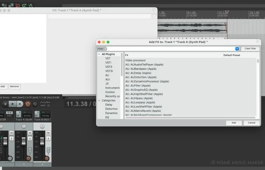Select VST in the plugin tree
This screenshot has width=265, height=170.
pyautogui.click(x=108, y=58)
